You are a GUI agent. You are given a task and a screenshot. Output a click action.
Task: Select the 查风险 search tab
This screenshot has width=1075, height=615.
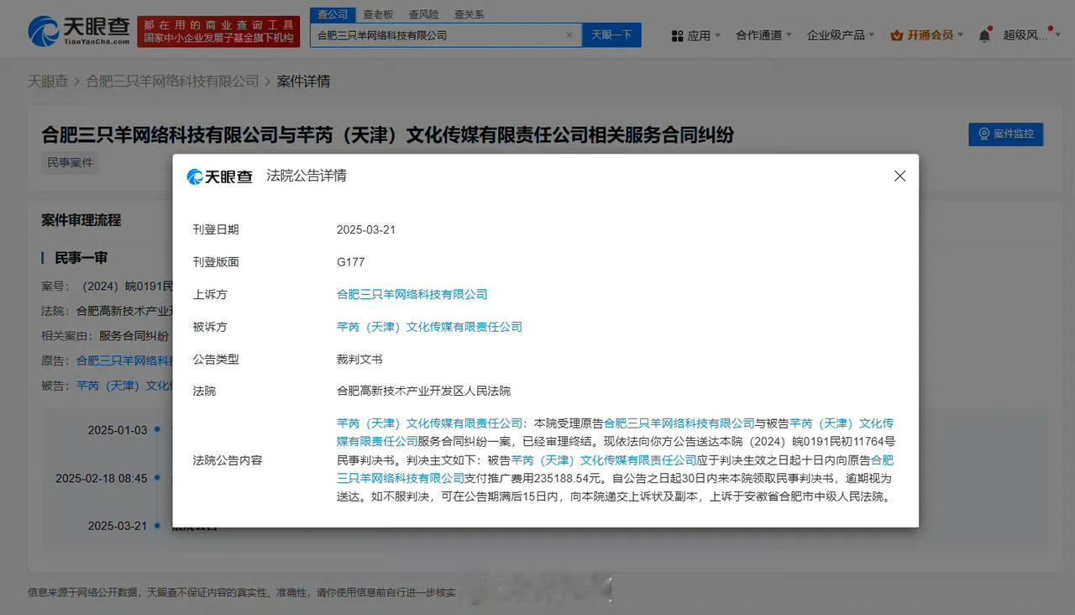tap(423, 15)
